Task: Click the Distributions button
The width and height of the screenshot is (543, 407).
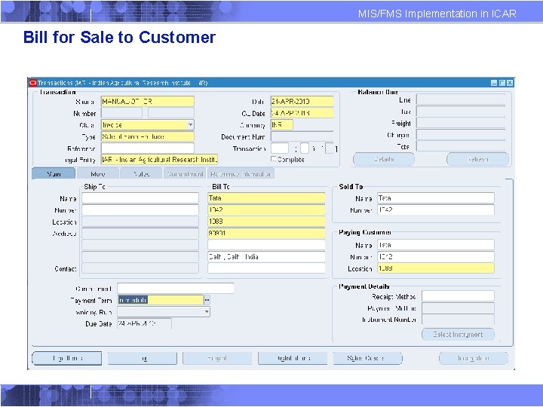Action: (293, 358)
